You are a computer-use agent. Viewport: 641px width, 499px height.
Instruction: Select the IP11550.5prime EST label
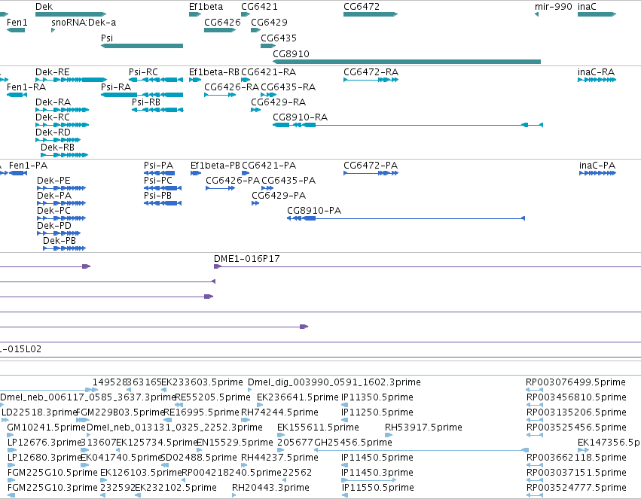tap(377, 488)
